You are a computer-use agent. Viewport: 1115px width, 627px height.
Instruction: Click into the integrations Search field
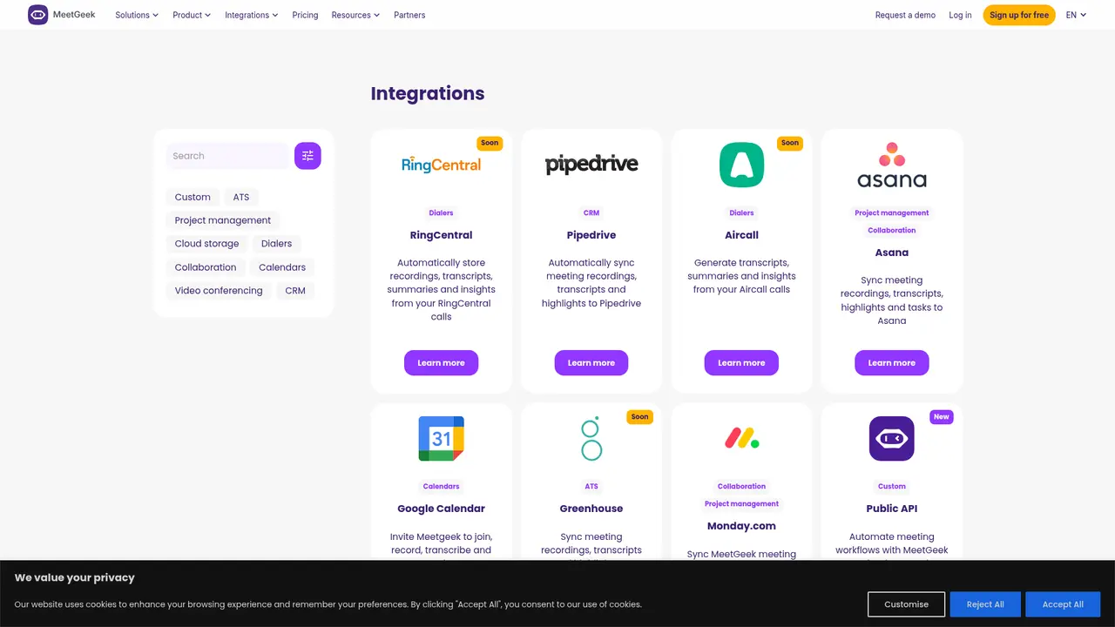click(x=227, y=156)
